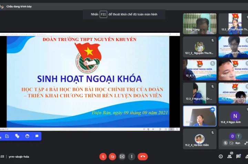Viewport: 248px width, 164px height.
Task: Select the 12.1_2_ Nguyễn Thu N... participant tile
Action: click(x=199, y=47)
